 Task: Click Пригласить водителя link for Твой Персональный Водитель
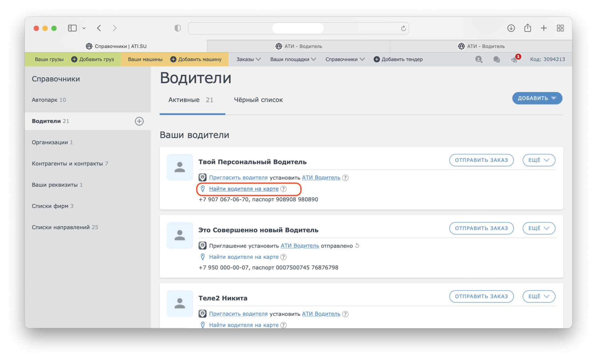[238, 177]
